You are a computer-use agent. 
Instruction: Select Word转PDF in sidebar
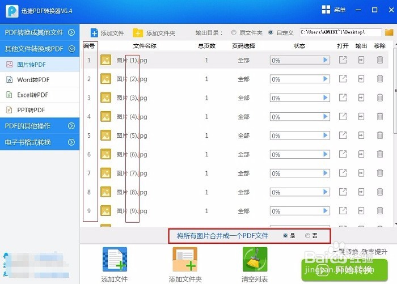(x=40, y=80)
